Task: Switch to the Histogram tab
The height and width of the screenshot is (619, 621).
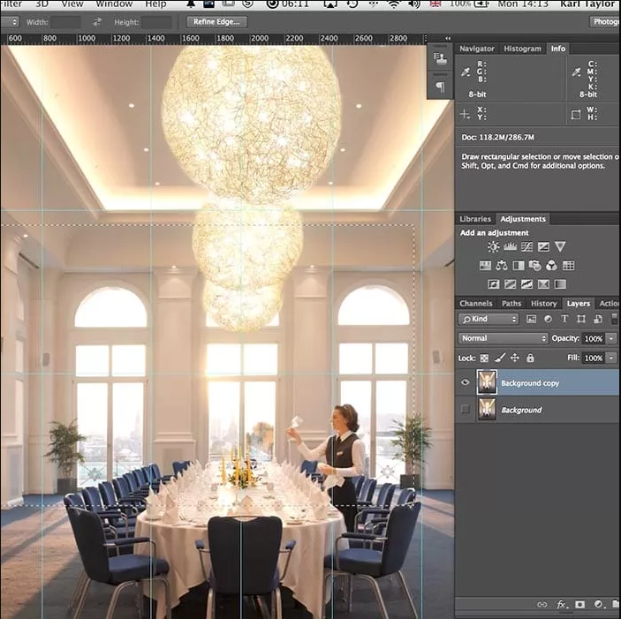Action: 522,49
